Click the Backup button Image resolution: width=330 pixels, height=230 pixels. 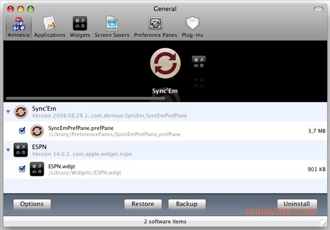coord(187,204)
